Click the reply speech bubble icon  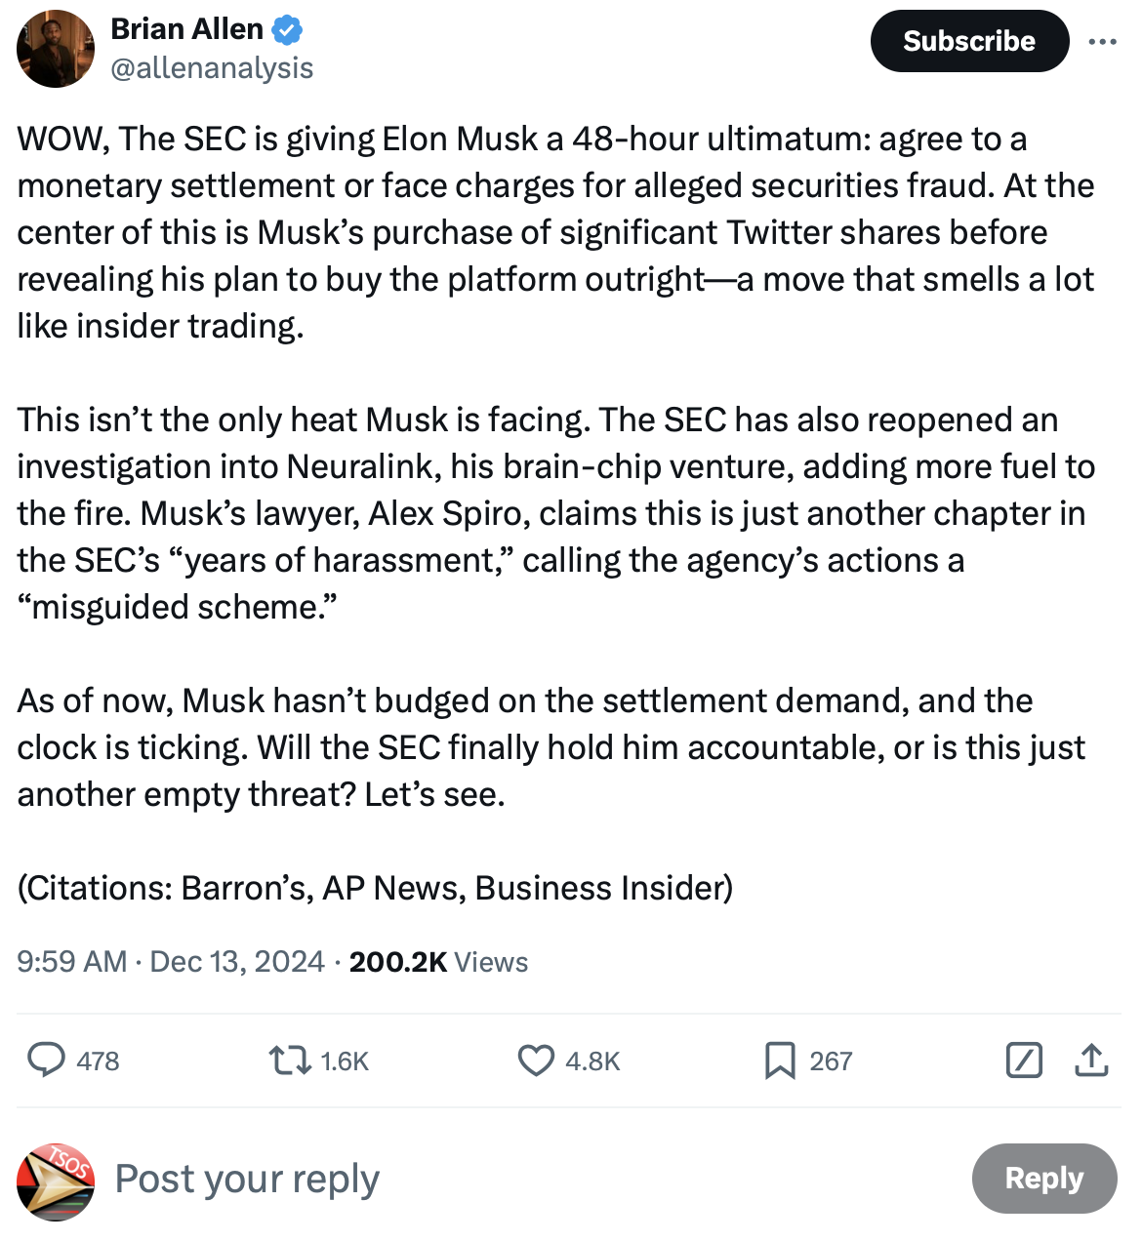tap(46, 1060)
